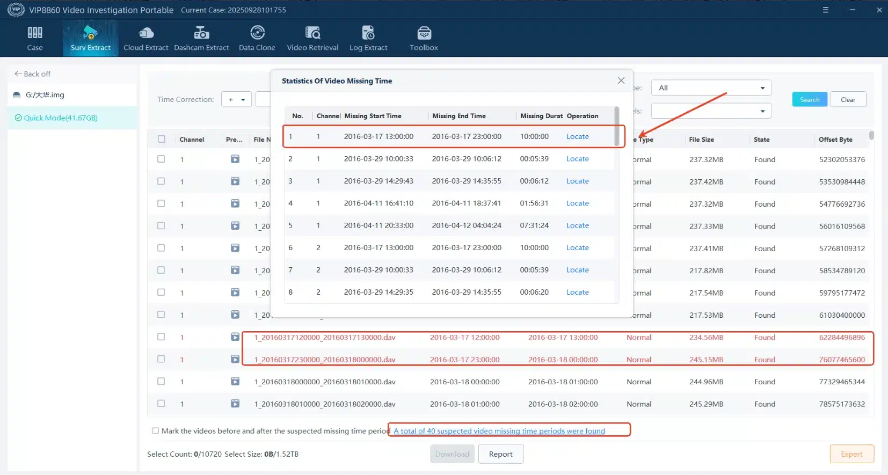Open the 'All' type dropdown
The image size is (888, 475).
(711, 87)
